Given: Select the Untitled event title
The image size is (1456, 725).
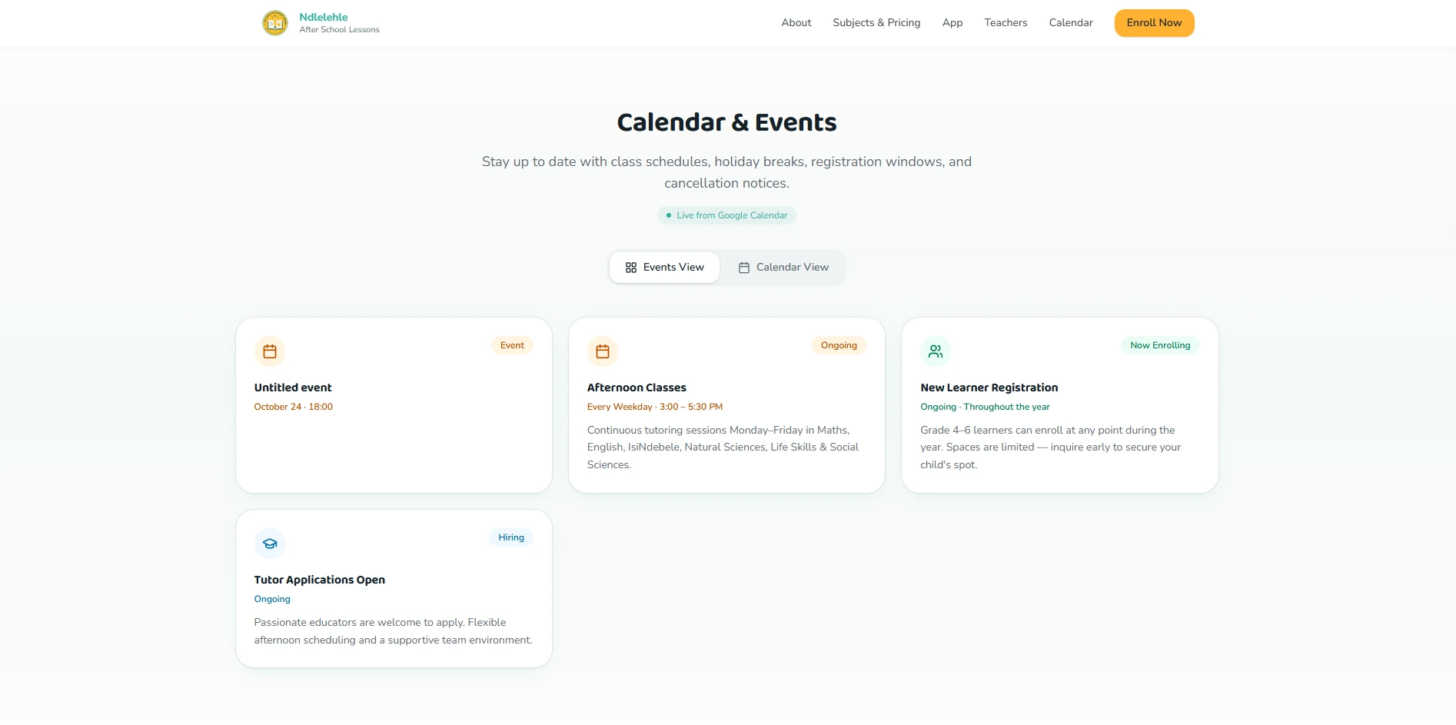Looking at the screenshot, I should [293, 387].
